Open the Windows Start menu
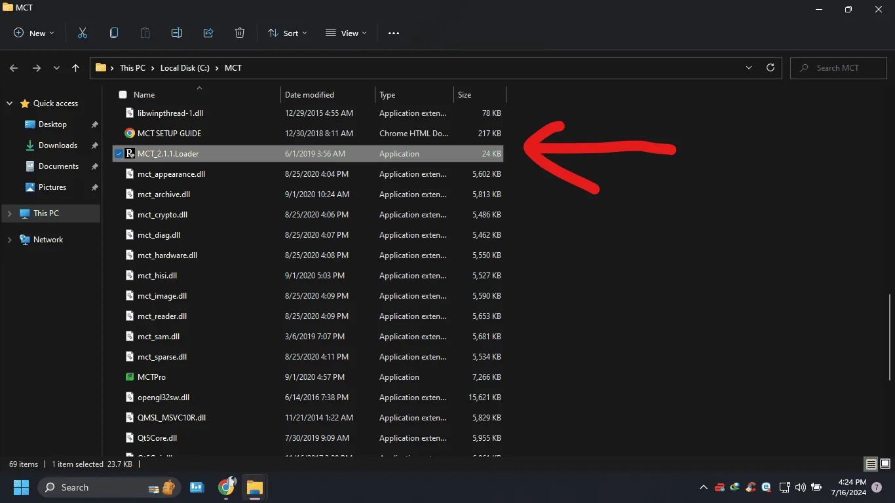Image resolution: width=895 pixels, height=503 pixels. pyautogui.click(x=21, y=487)
